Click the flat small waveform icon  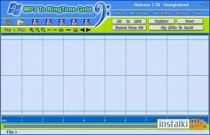[68, 30]
